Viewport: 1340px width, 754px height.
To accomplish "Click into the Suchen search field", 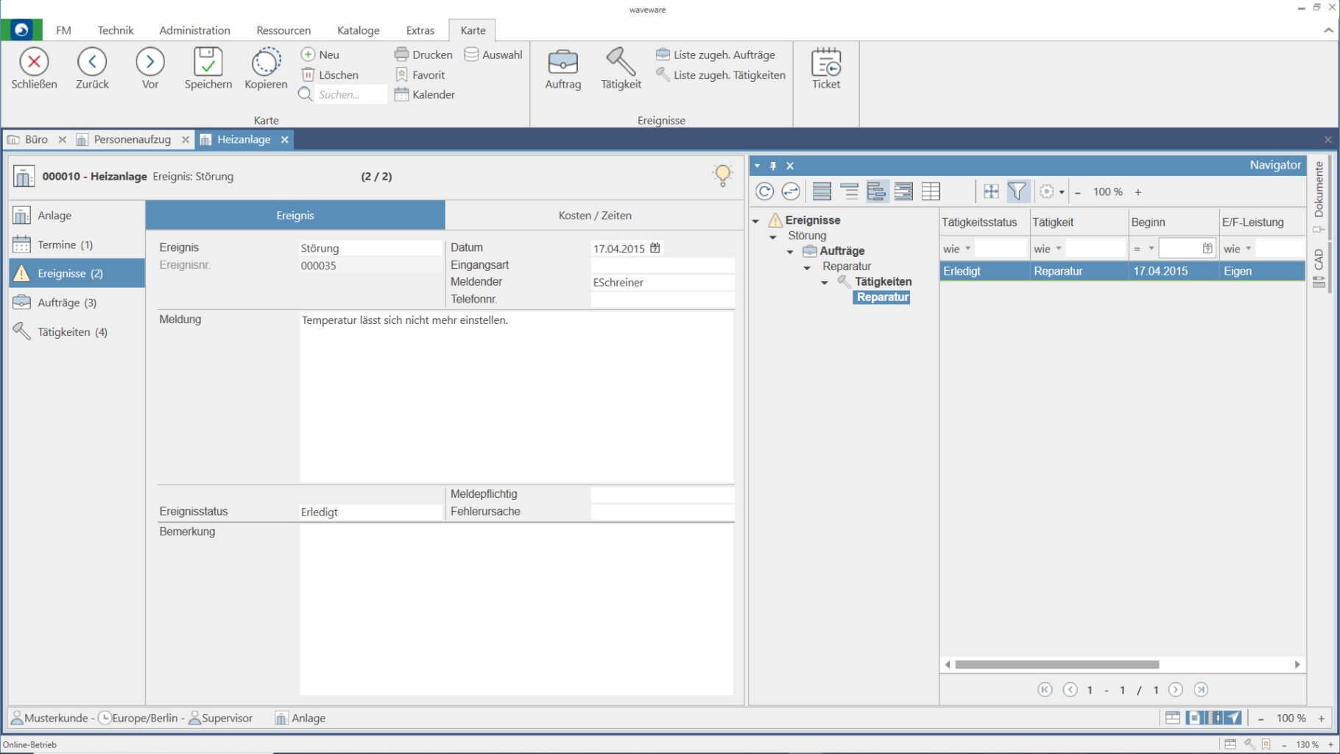I will click(350, 95).
